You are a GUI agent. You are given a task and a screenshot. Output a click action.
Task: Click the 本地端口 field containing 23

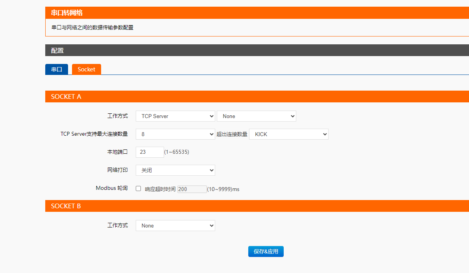[150, 152]
